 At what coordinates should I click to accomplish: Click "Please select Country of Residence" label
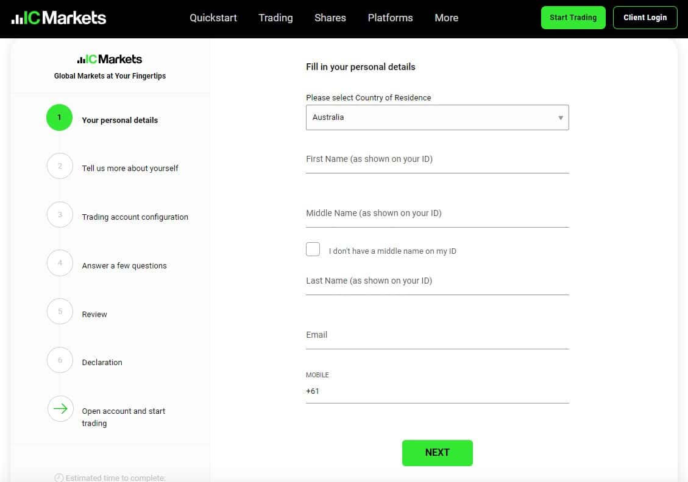point(369,98)
